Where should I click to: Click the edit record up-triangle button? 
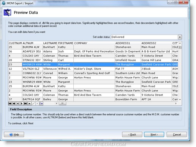click(30, 104)
